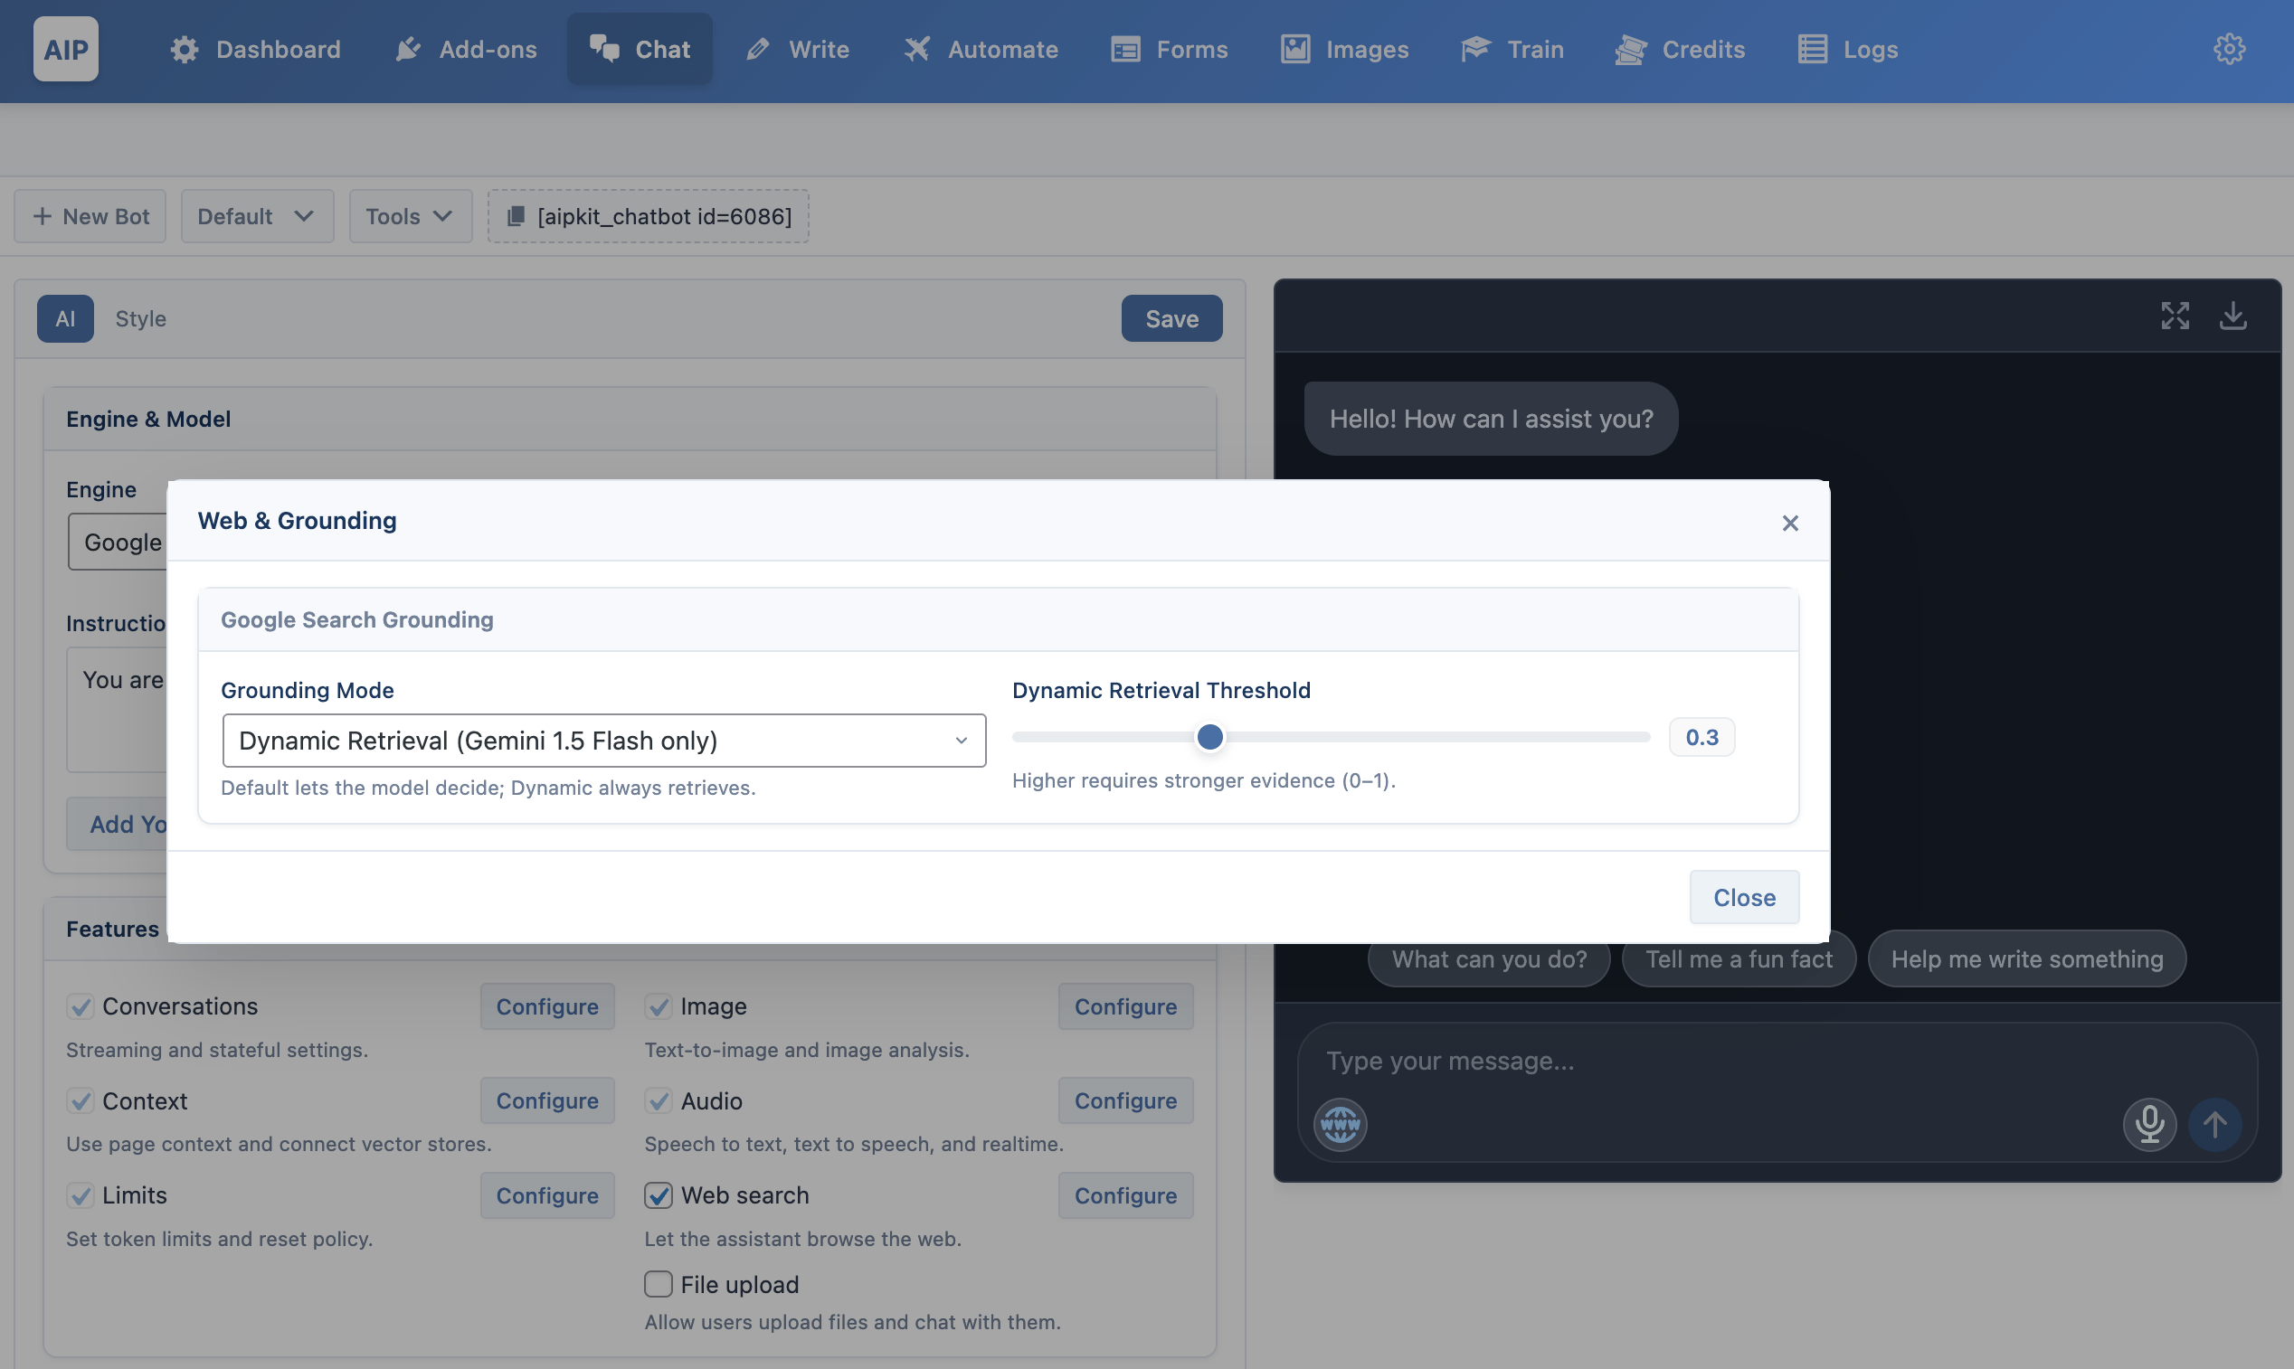Click the Dynamic Retrieval Threshold slider handle
The height and width of the screenshot is (1369, 2294).
click(x=1209, y=737)
